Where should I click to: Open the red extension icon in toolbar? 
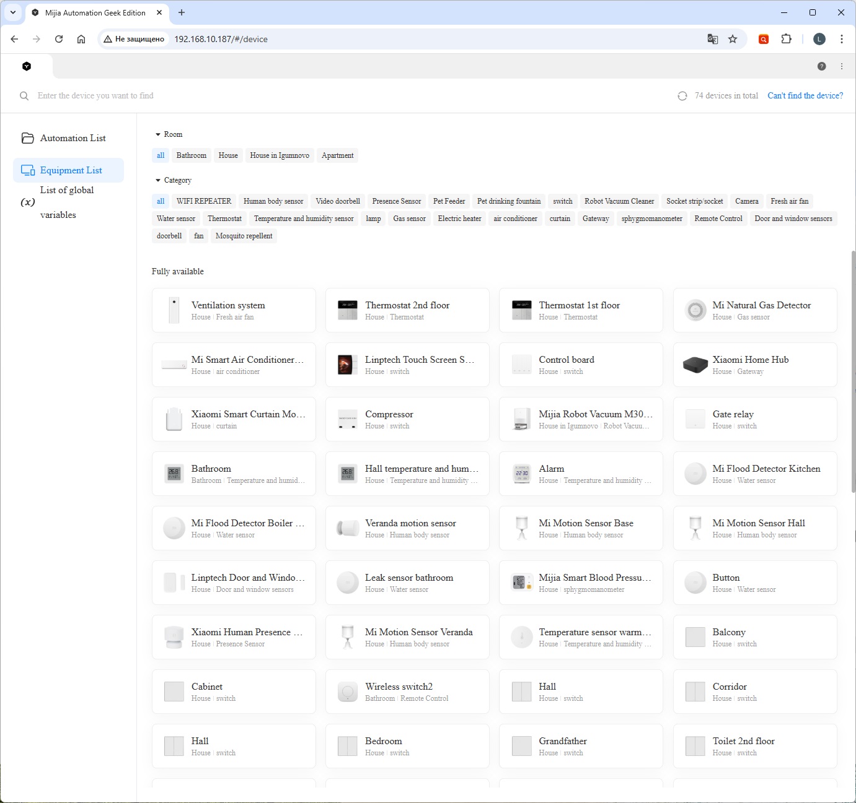(x=764, y=39)
